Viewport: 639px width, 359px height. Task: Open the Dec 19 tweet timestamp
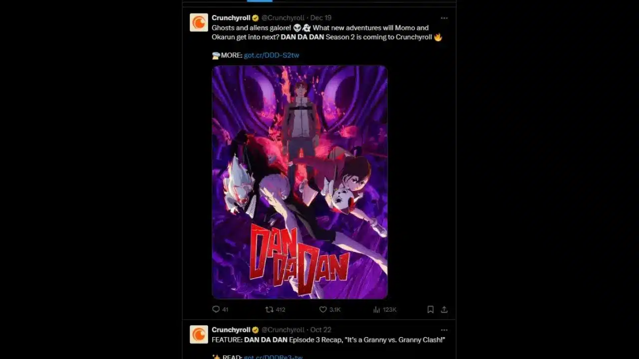(321, 18)
